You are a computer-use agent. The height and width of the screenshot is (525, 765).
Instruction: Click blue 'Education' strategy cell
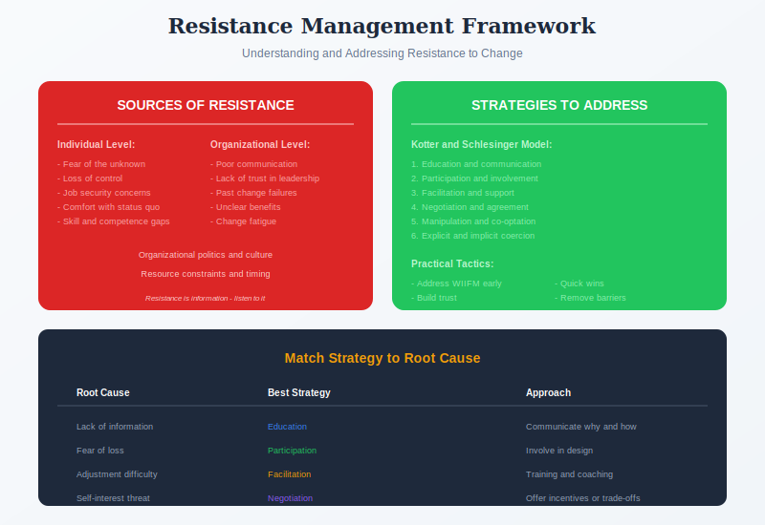click(x=288, y=427)
